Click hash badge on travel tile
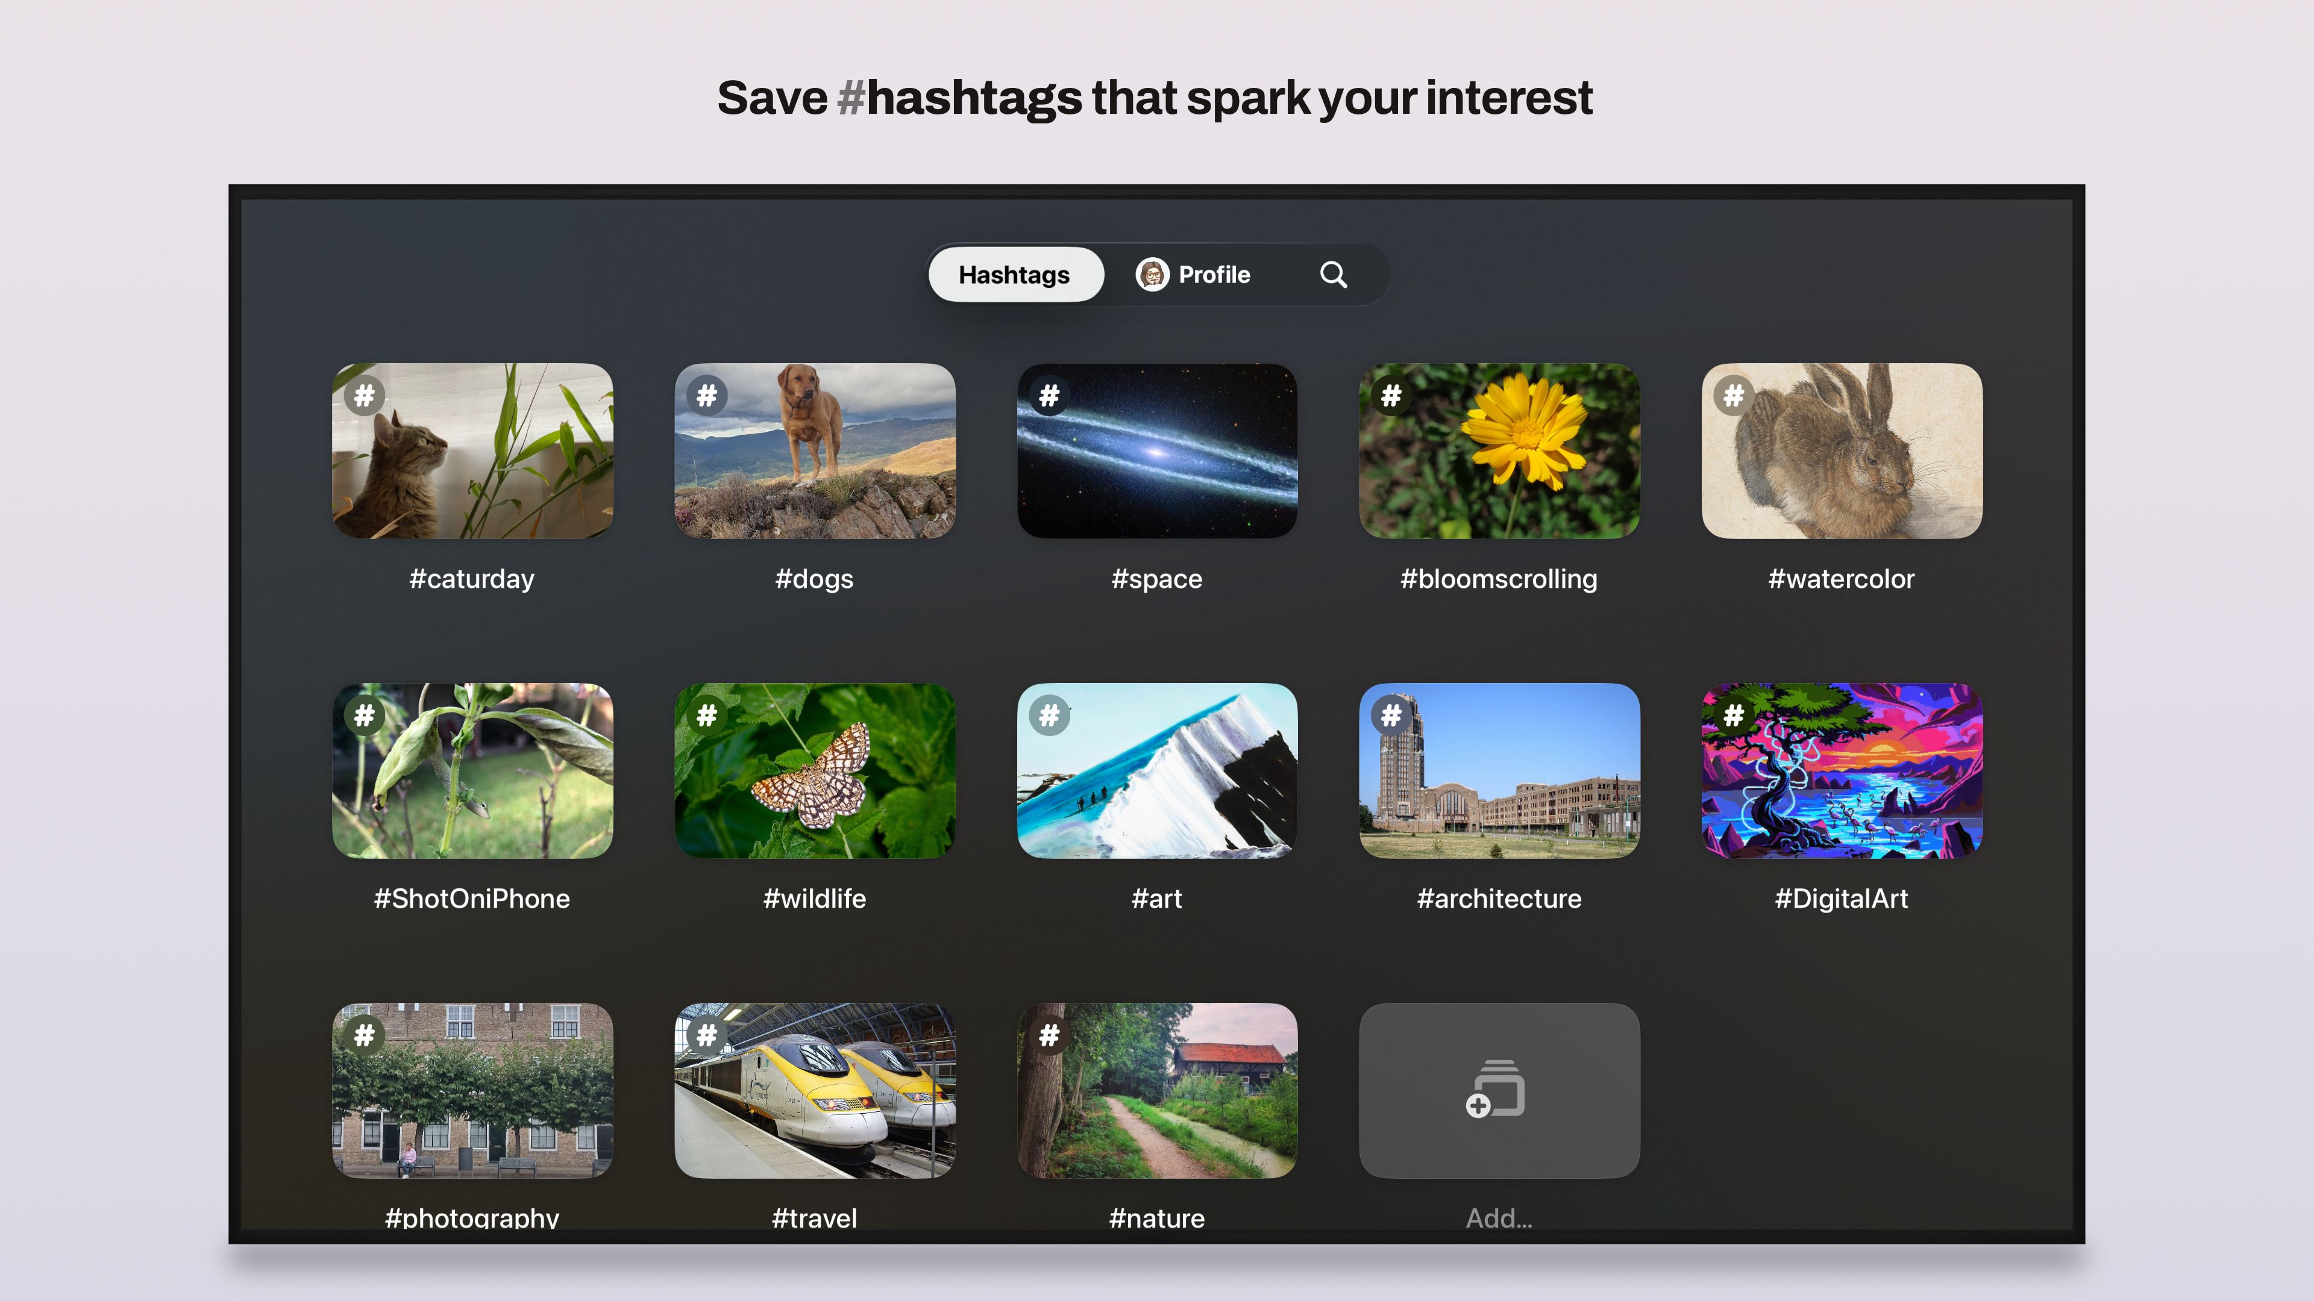Viewport: 2314px width, 1301px height. [707, 1035]
